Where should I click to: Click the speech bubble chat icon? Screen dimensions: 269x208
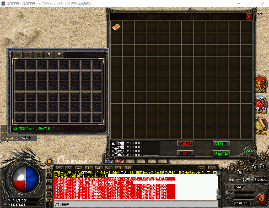tap(109, 168)
